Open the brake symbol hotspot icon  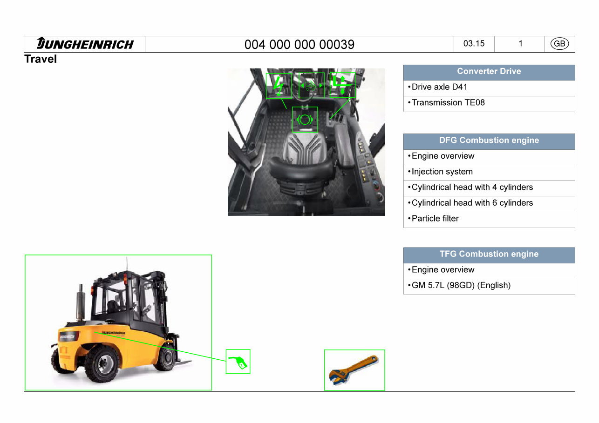(x=305, y=120)
